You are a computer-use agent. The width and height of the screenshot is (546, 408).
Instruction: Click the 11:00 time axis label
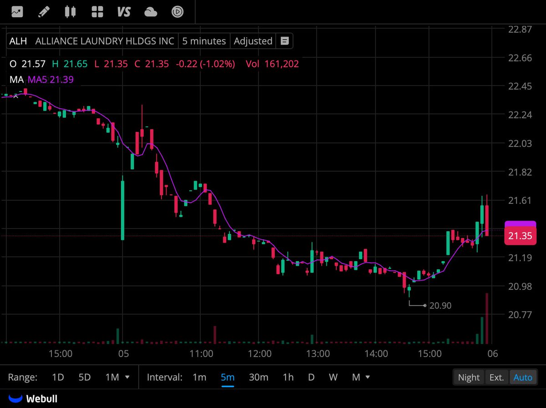tap(202, 353)
